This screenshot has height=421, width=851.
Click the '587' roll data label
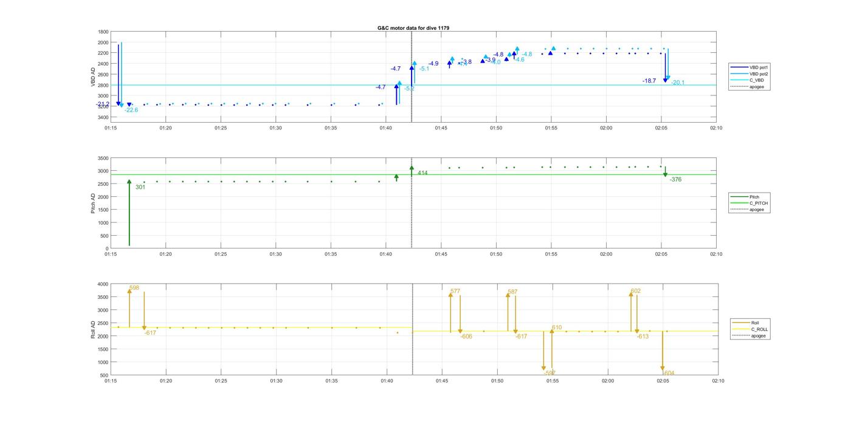click(512, 292)
